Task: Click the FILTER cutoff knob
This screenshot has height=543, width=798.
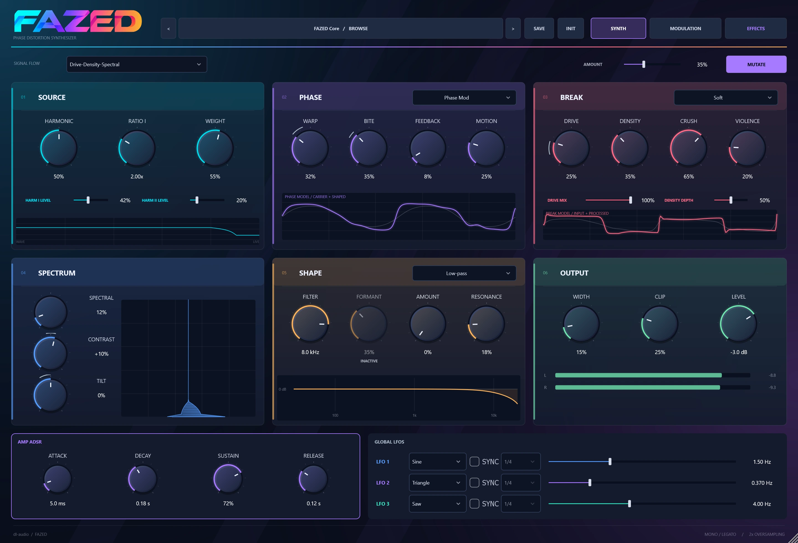Action: [310, 324]
